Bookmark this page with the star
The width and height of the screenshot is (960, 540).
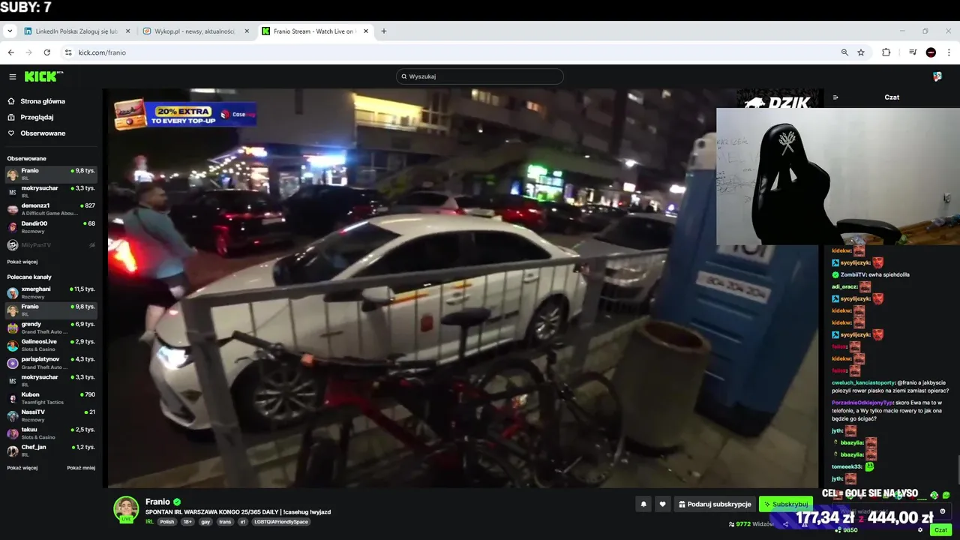[861, 52]
